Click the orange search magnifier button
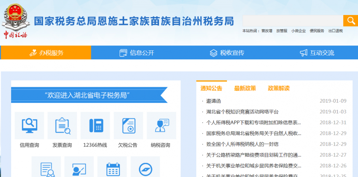The width and height of the screenshot is (358, 177). pos(350,21)
